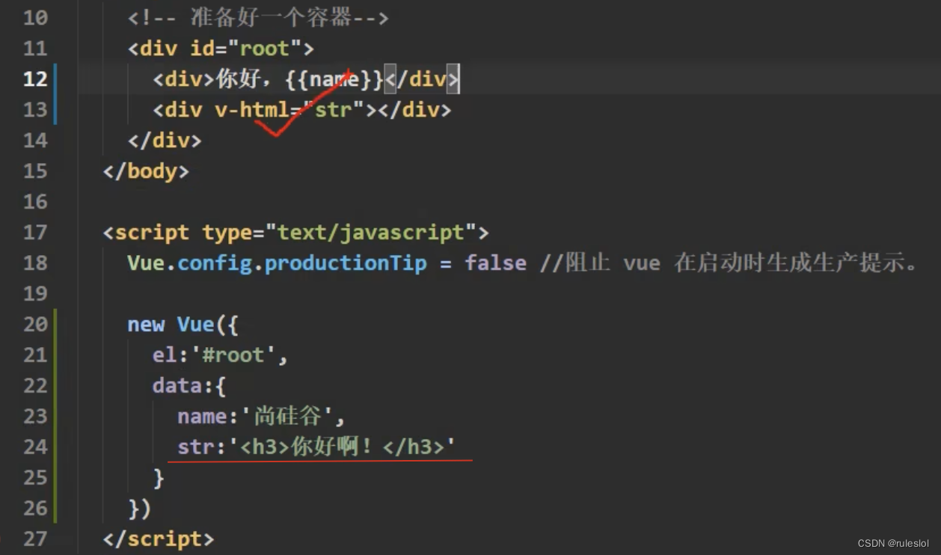Viewport: 941px width, 555px height.
Task: Click the line number 20 in the gutter
Action: click(x=35, y=324)
